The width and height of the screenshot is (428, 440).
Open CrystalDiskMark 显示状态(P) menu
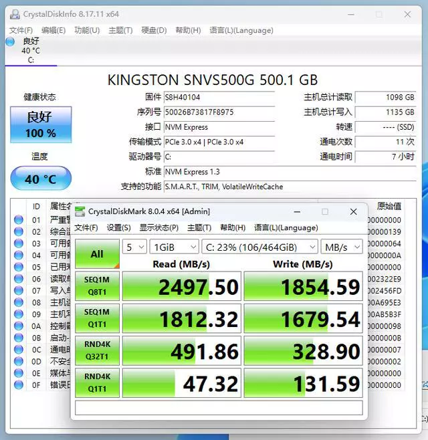(159, 227)
